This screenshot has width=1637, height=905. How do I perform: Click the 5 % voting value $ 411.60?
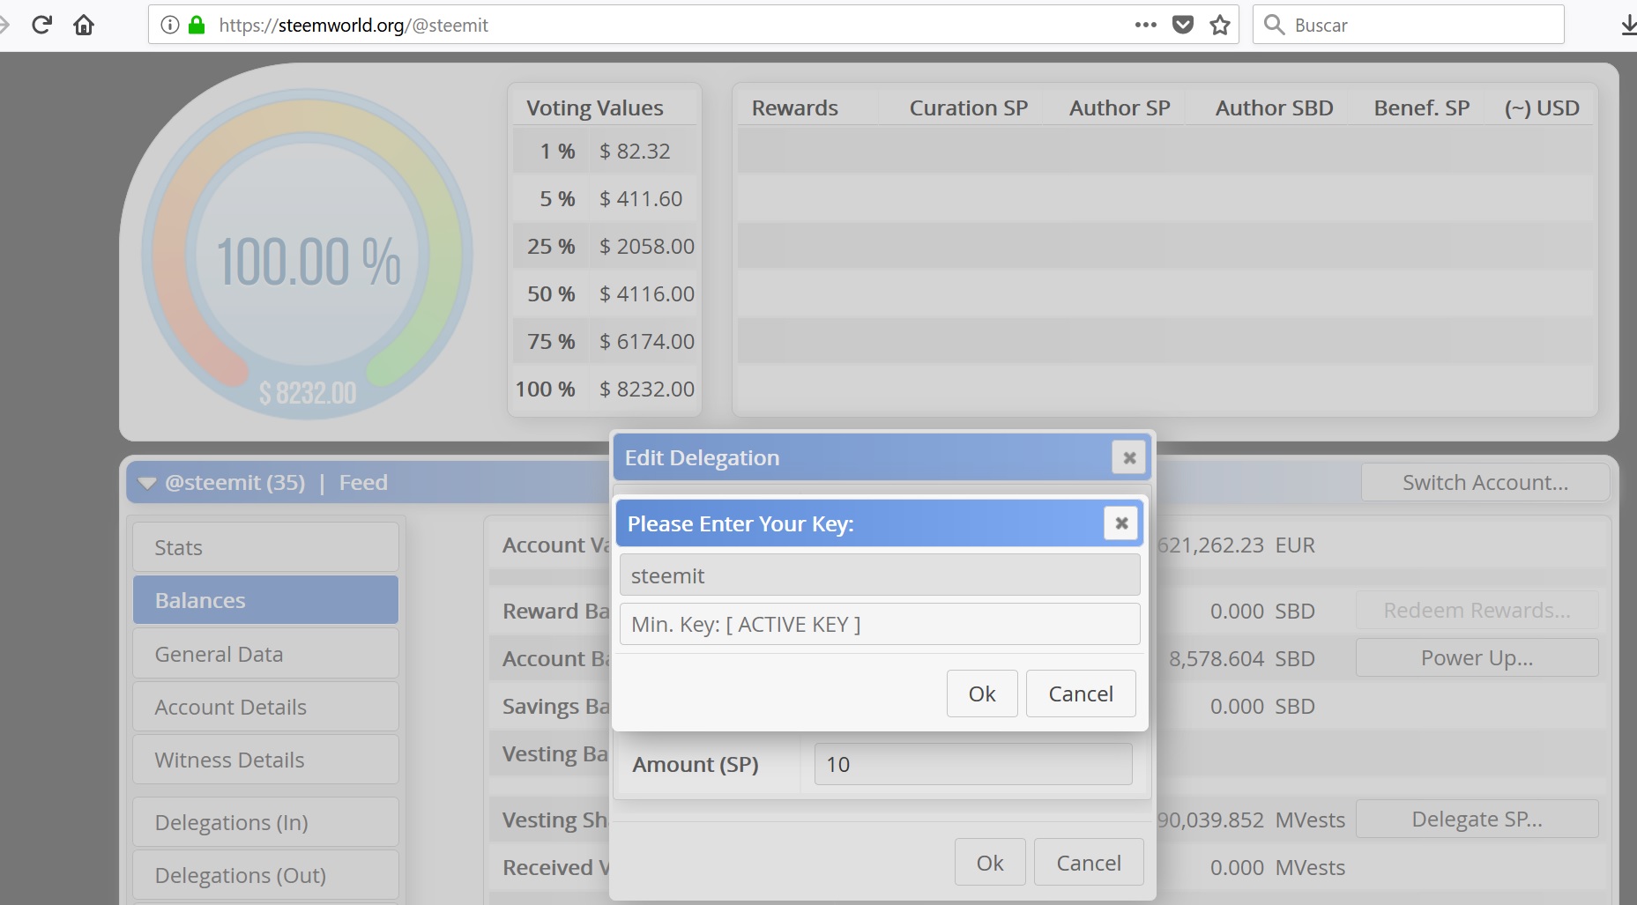pyautogui.click(x=641, y=198)
